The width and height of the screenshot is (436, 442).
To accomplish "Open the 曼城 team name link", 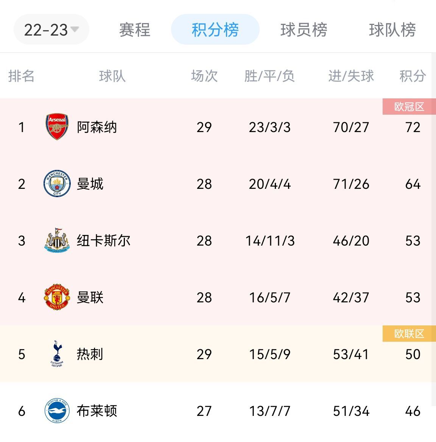I will pyautogui.click(x=90, y=184).
